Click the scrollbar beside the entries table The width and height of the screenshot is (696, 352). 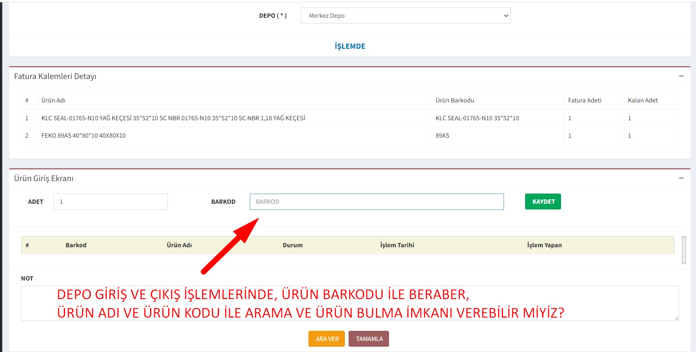pos(684,250)
